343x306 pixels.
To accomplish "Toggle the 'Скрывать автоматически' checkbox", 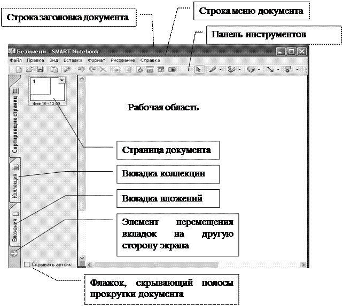I will click(27, 264).
